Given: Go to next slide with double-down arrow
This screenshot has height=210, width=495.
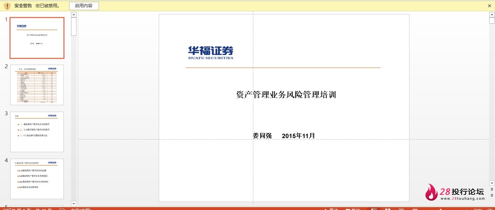Looking at the screenshot, I should pyautogui.click(x=492, y=196).
